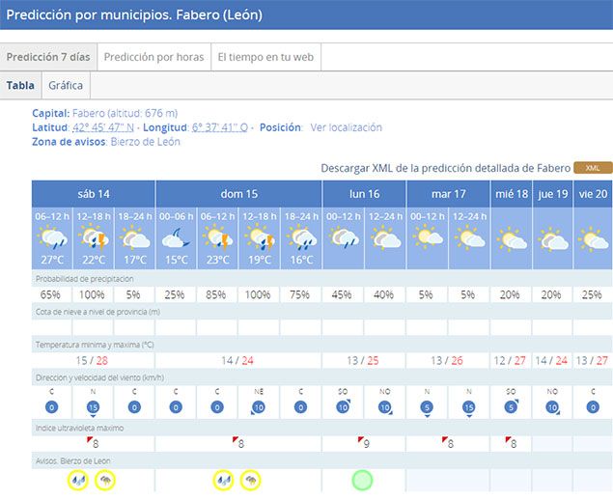Screen dimensions: 613x500
Task: Open the Ver localización link
Action: pyautogui.click(x=346, y=127)
